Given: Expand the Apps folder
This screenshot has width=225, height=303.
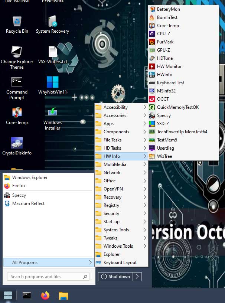Looking at the screenshot, I should click(121, 124).
